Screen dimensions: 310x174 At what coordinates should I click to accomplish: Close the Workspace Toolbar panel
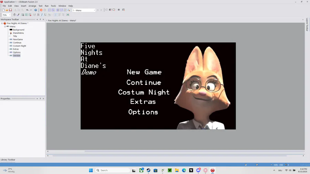[43, 19]
